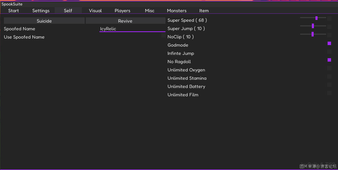Toggle Unlimited Stamina on
This screenshot has height=170, width=338.
click(x=329, y=77)
